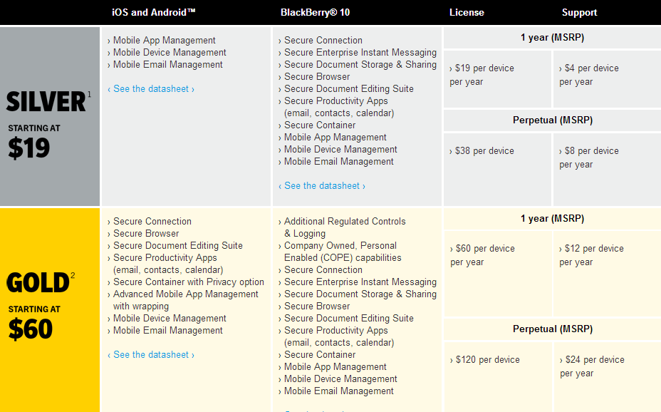The width and height of the screenshot is (661, 412).
Task: Select "$19 per device per year" license price
Action: point(482,75)
